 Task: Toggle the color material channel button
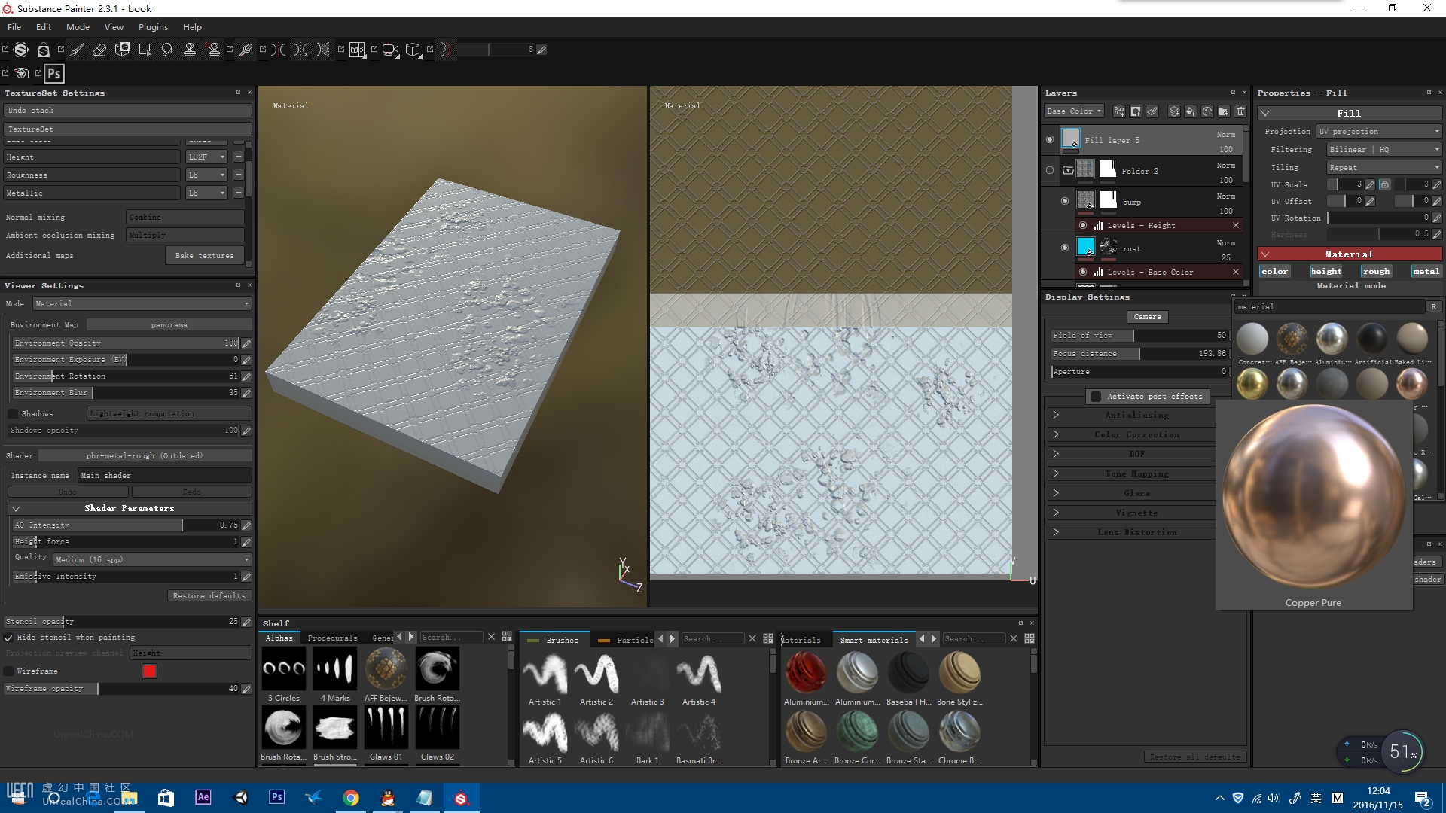click(1274, 271)
